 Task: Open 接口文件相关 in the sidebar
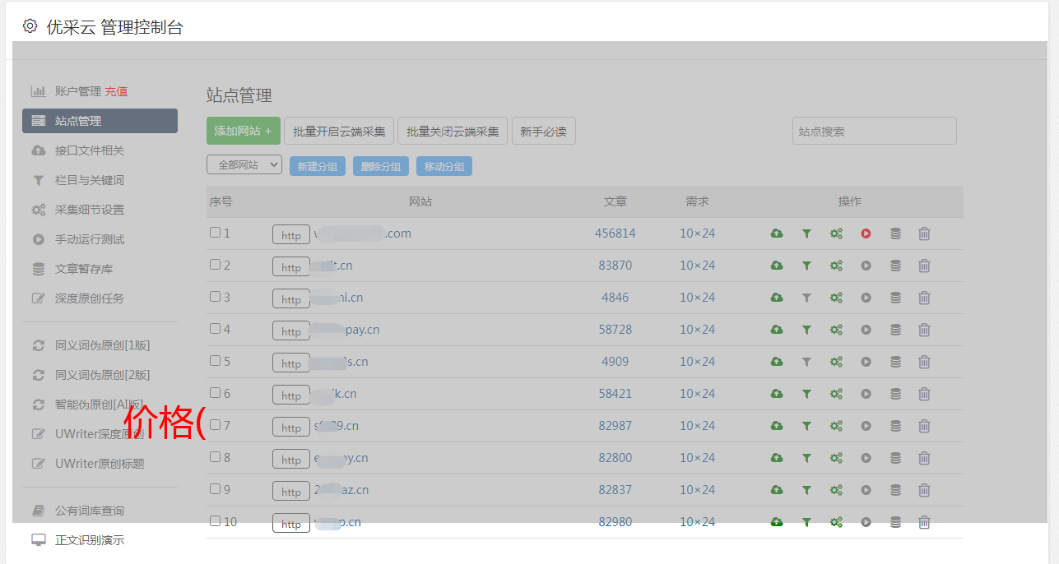pos(89,150)
